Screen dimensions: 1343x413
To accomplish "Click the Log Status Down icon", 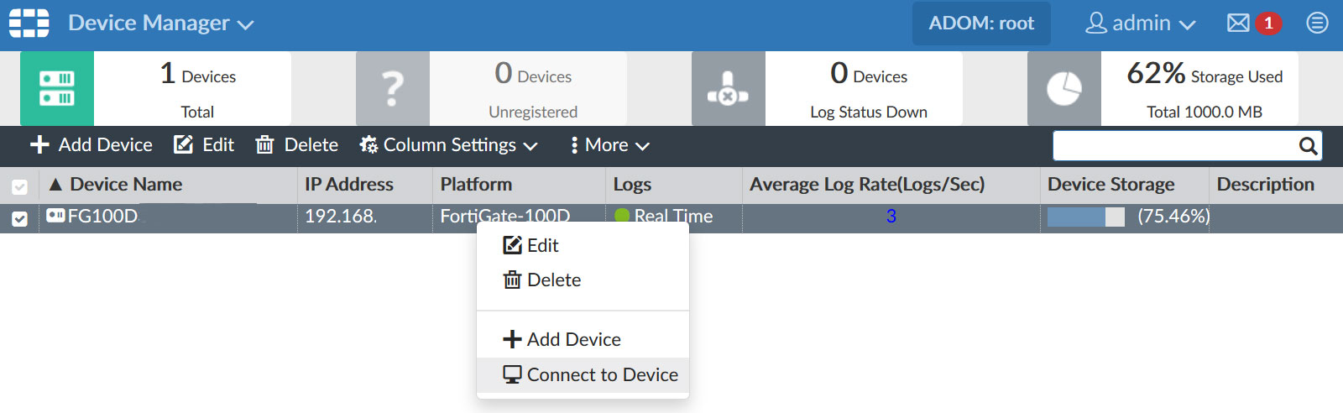I will tap(729, 89).
